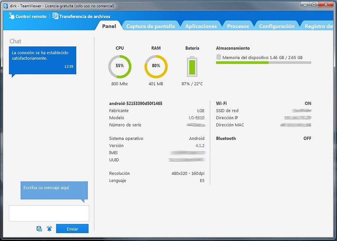Click the UUID label
The width and height of the screenshot is (337, 241).
tap(114, 160)
